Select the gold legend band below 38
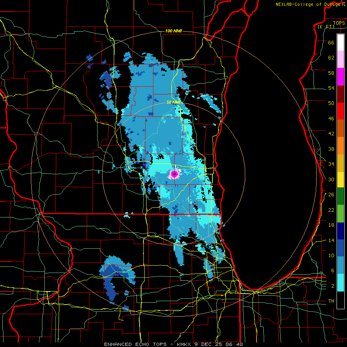This screenshot has height=347, width=347. click(x=340, y=163)
